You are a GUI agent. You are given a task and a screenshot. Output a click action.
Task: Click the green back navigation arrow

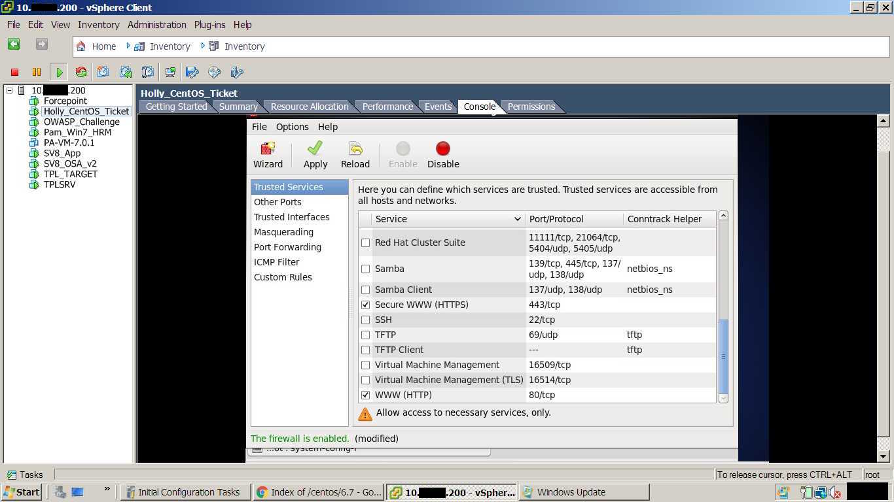(x=14, y=44)
